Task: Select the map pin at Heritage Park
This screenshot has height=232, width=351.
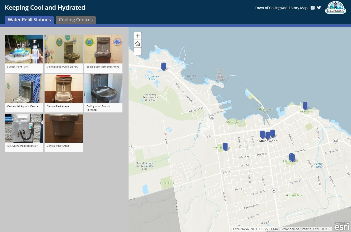Action: tap(225, 146)
